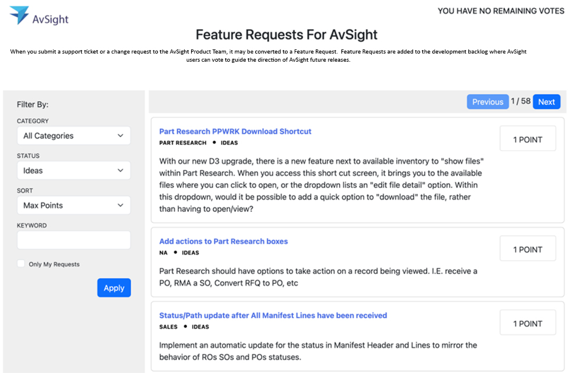This screenshot has height=373, width=568.
Task: Open the Add actions to Part Research boxes request
Action: (x=223, y=241)
